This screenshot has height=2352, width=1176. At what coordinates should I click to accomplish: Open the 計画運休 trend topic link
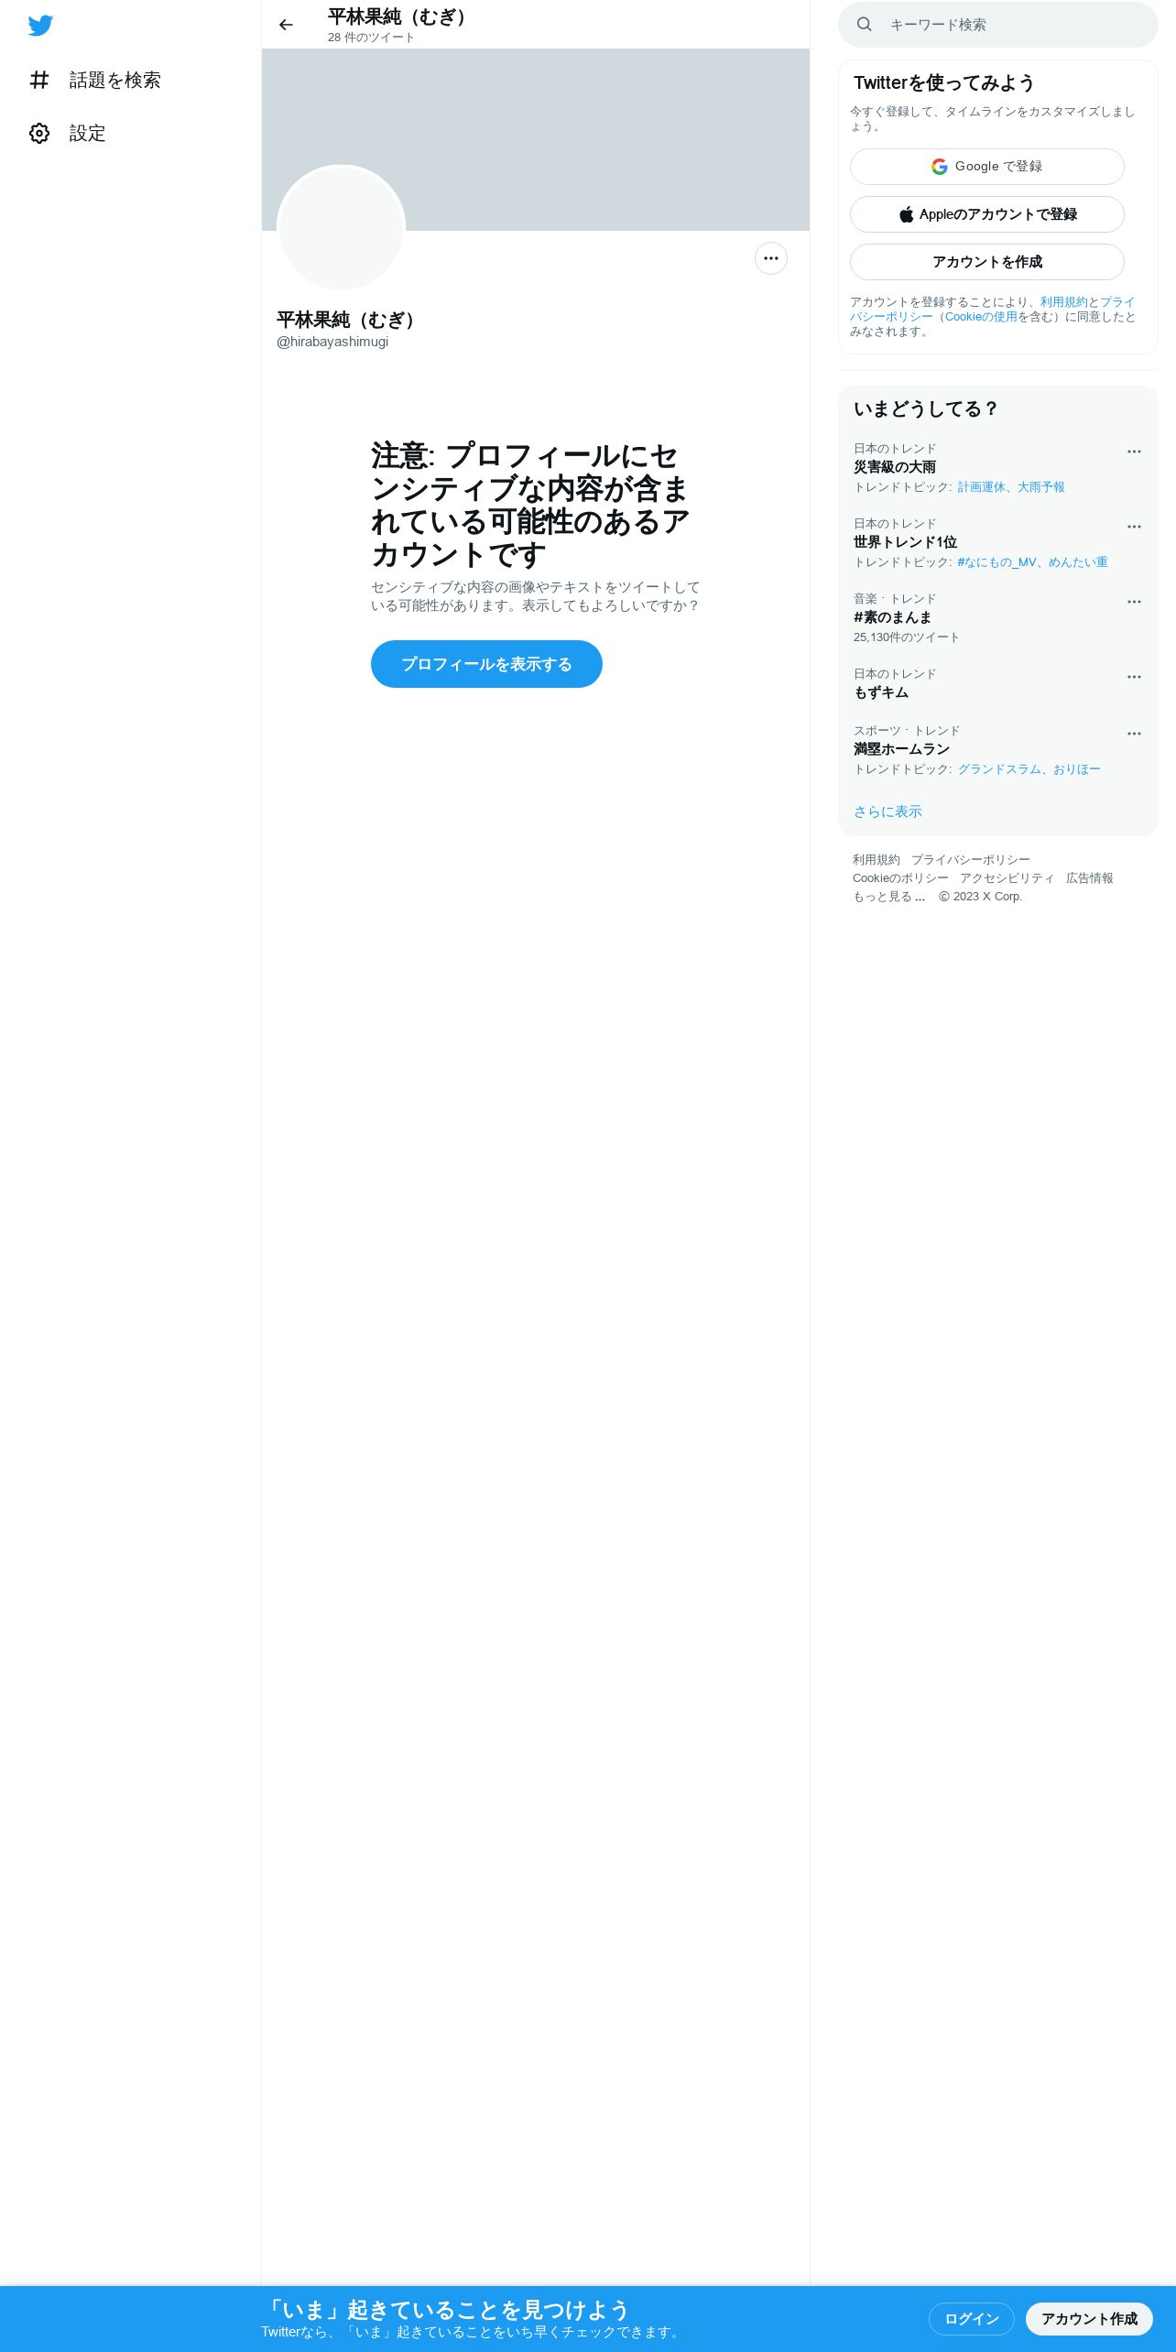pyautogui.click(x=981, y=487)
